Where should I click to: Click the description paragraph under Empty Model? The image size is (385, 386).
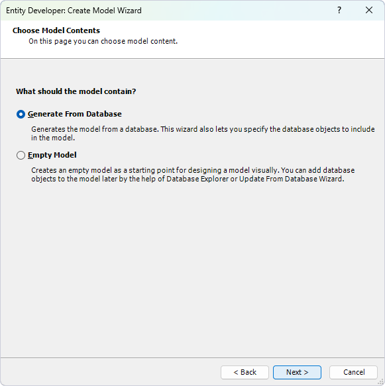193,175
